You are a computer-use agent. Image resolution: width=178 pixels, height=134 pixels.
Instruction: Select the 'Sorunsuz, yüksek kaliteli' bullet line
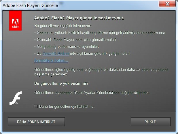tap(100, 33)
